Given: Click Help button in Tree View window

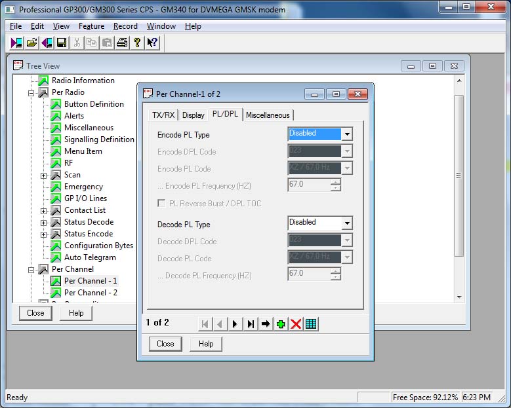Looking at the screenshot, I should (76, 313).
